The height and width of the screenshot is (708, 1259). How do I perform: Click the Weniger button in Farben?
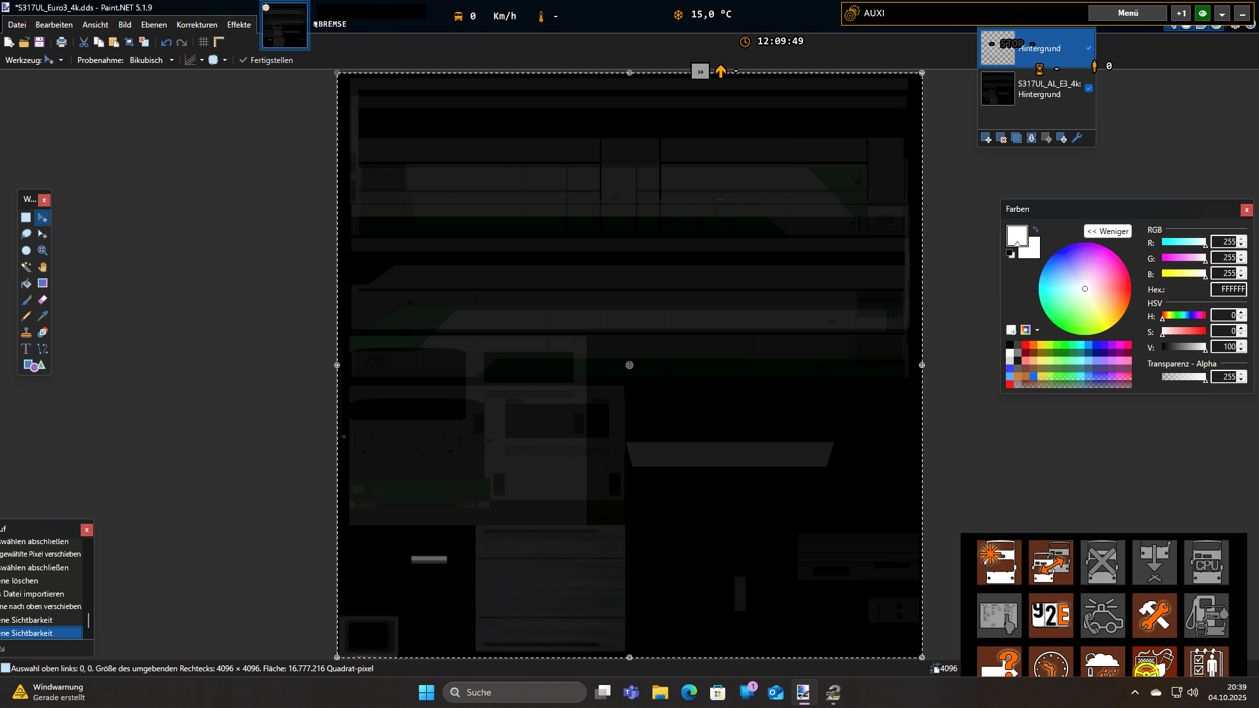[1108, 231]
